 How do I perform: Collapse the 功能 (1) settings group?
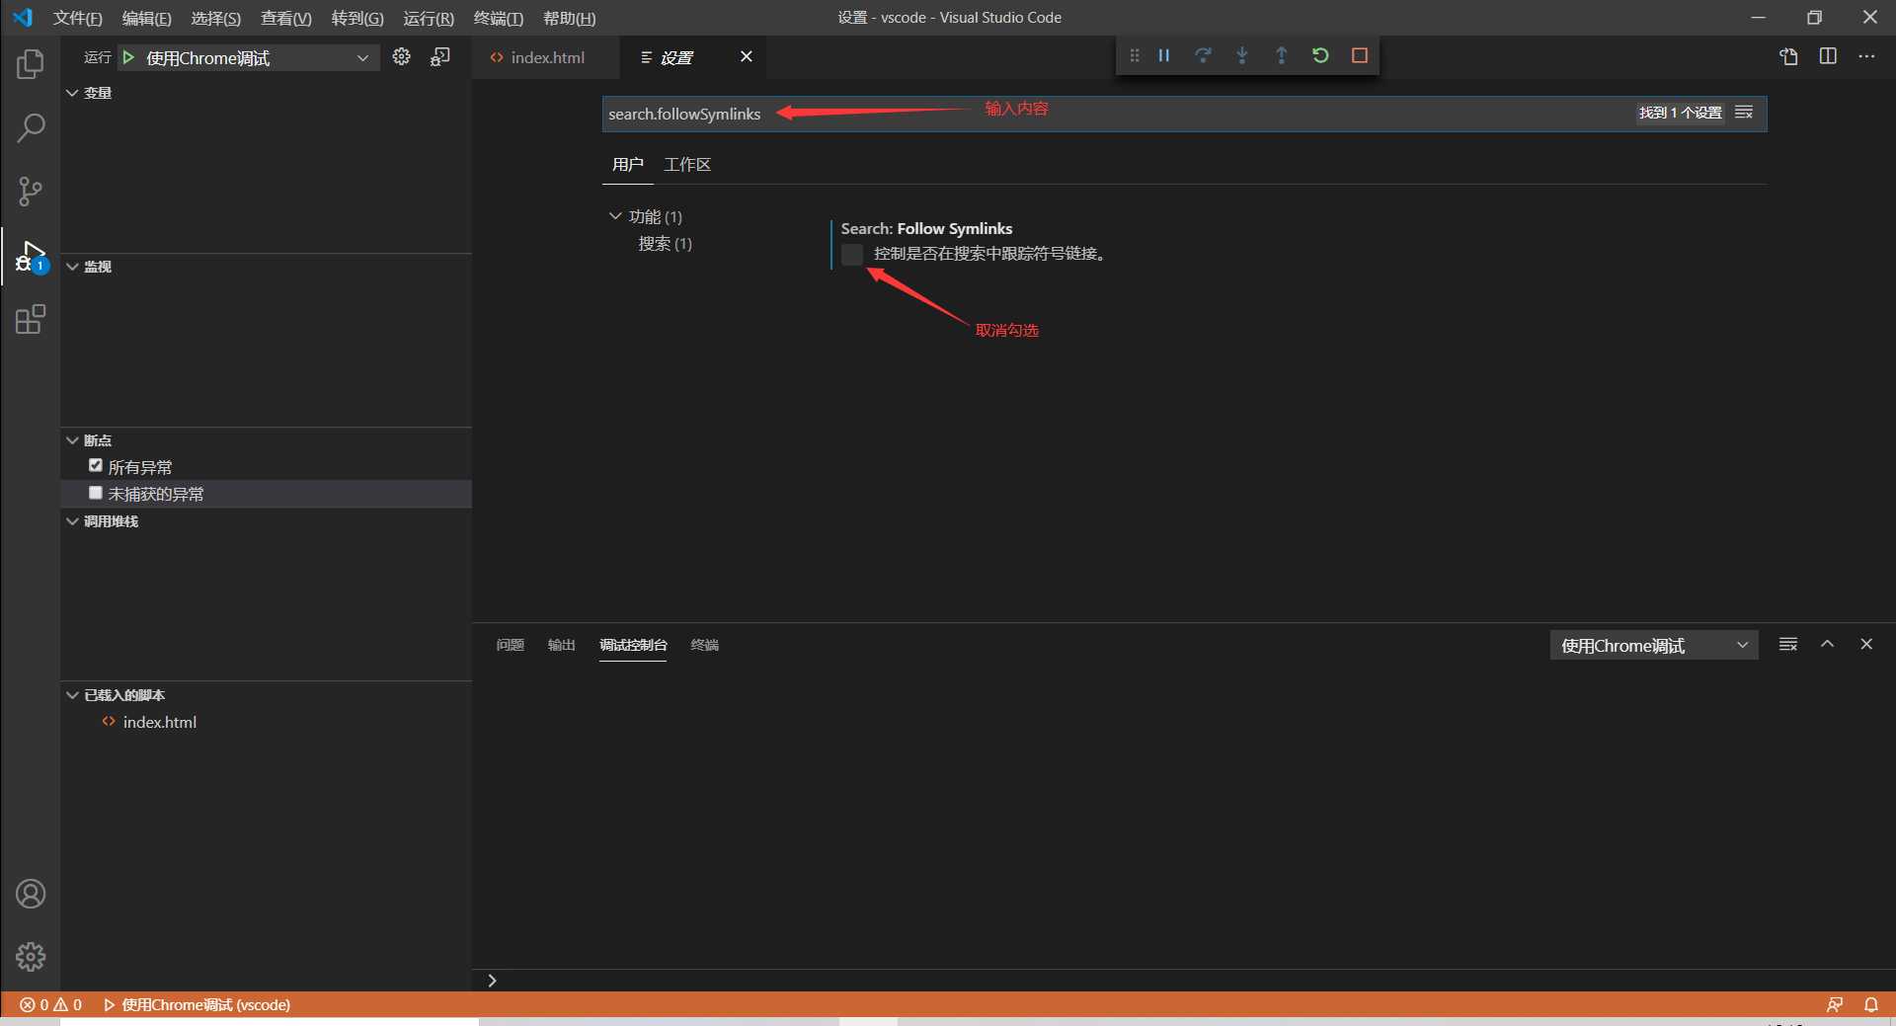tap(615, 216)
